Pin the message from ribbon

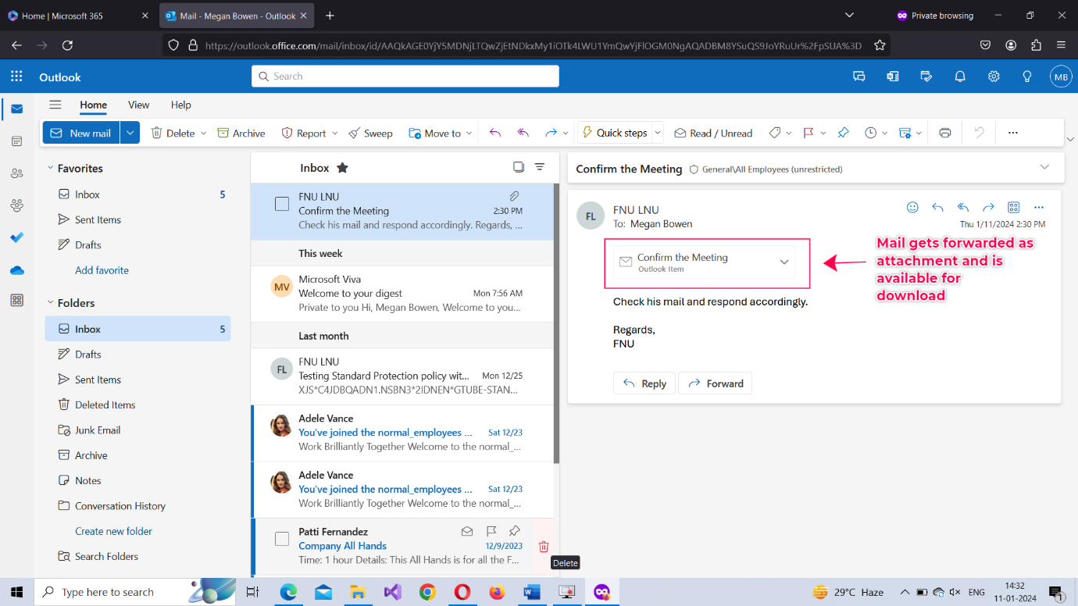(843, 133)
